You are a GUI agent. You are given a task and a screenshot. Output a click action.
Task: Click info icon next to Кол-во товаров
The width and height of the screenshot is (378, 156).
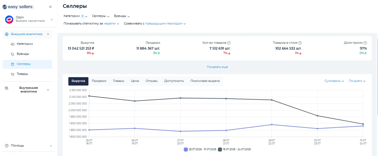(x=229, y=43)
